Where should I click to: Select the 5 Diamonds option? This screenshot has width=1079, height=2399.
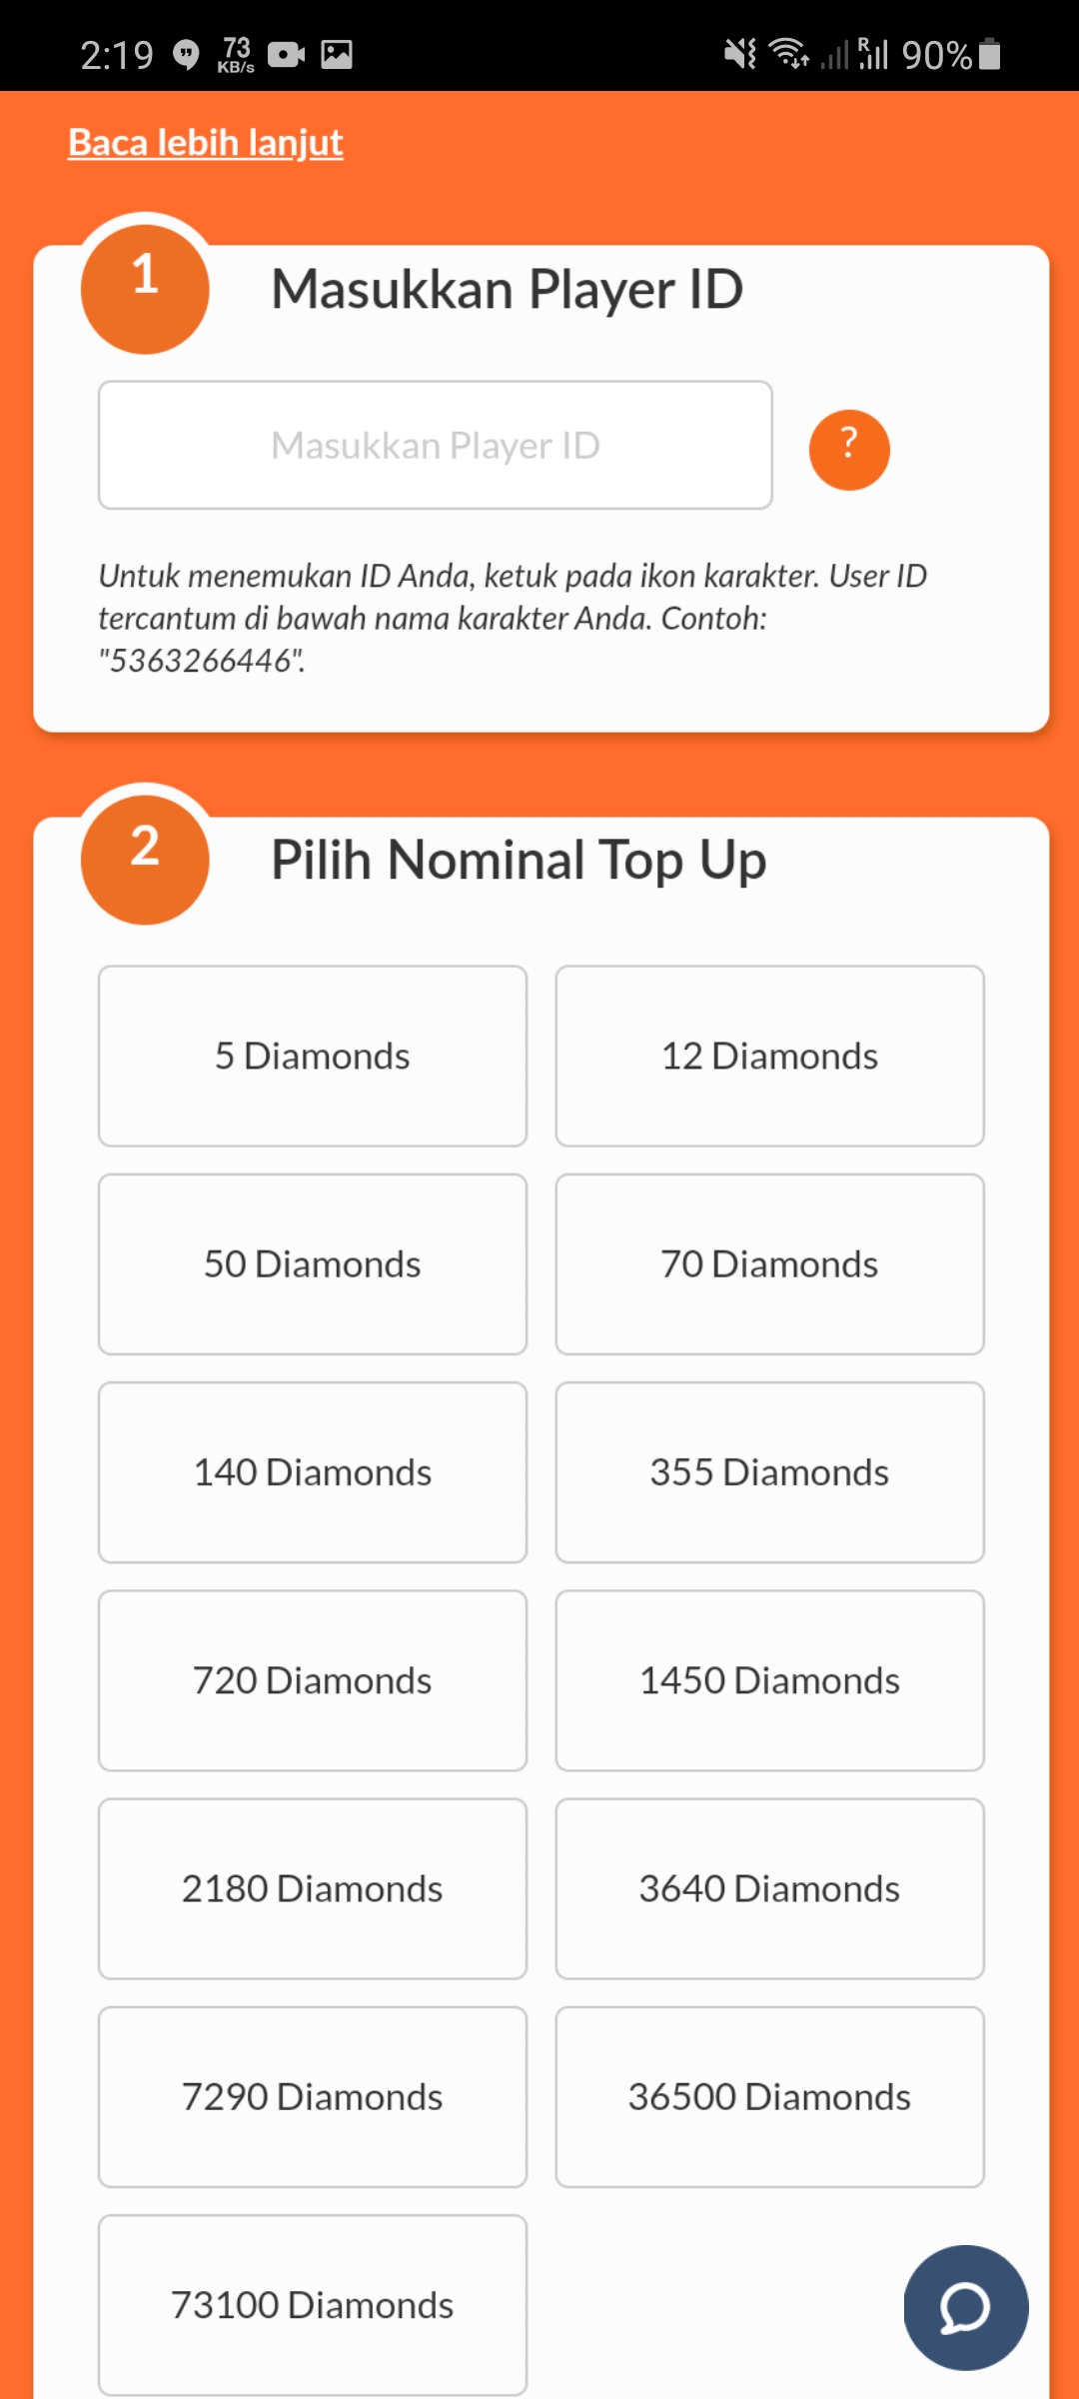(313, 1056)
